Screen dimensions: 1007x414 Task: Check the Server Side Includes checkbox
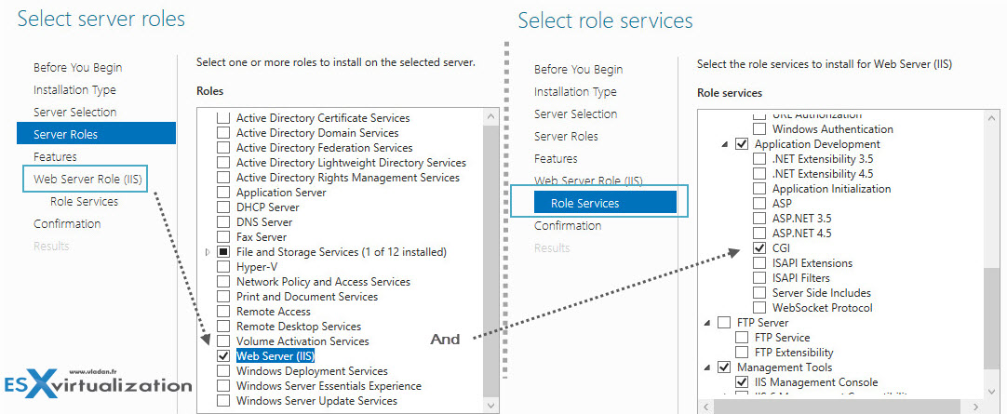click(x=759, y=293)
